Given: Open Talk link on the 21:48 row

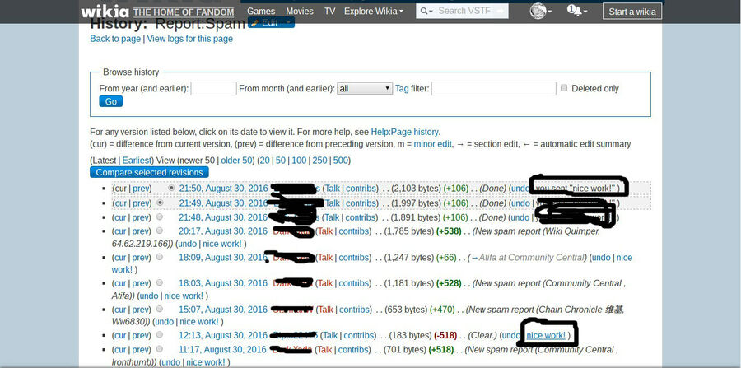Looking at the screenshot, I should [333, 217].
